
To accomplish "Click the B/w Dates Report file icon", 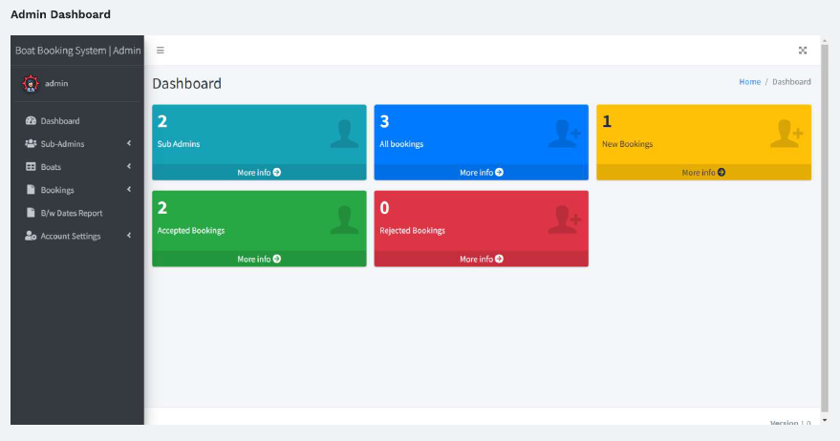I will [31, 213].
